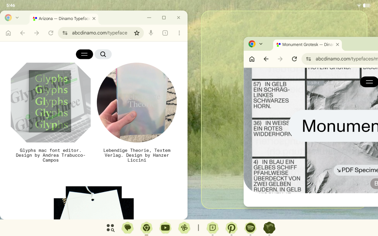The width and height of the screenshot is (378, 236).
Task: Open the Photos pinwheel app in taskbar
Action: point(184,228)
